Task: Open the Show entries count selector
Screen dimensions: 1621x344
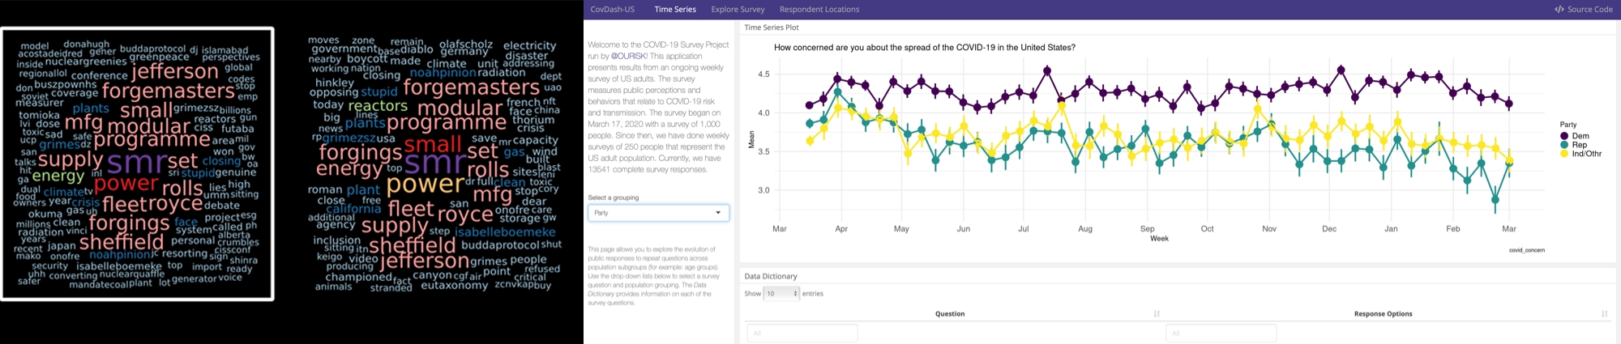Action: 781,294
